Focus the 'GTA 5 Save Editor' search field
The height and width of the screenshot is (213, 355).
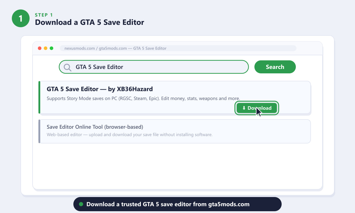pos(154,67)
